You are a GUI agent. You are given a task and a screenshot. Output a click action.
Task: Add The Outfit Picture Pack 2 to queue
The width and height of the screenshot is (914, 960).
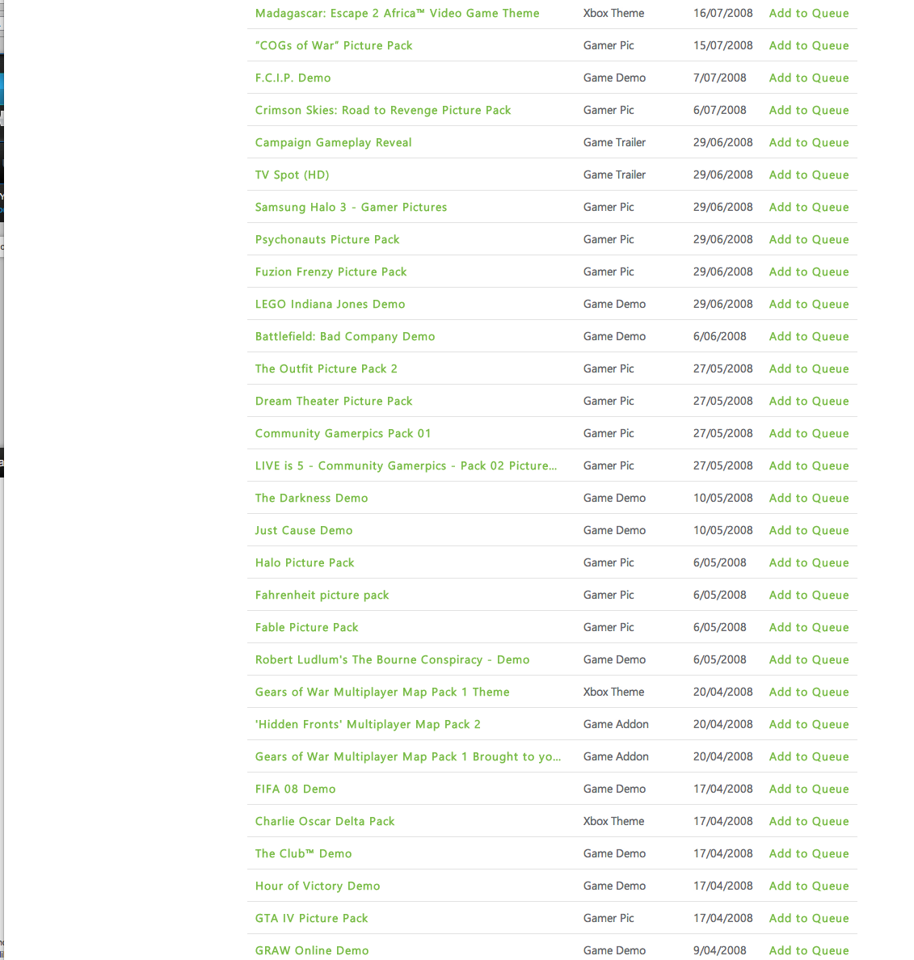tap(809, 368)
